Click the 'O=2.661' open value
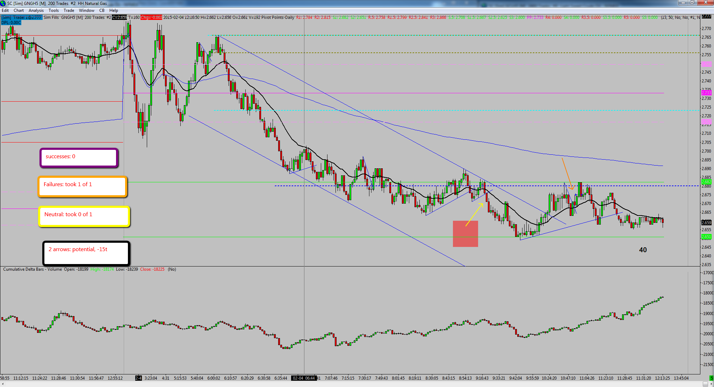The height and width of the screenshot is (387, 714). 239,17
